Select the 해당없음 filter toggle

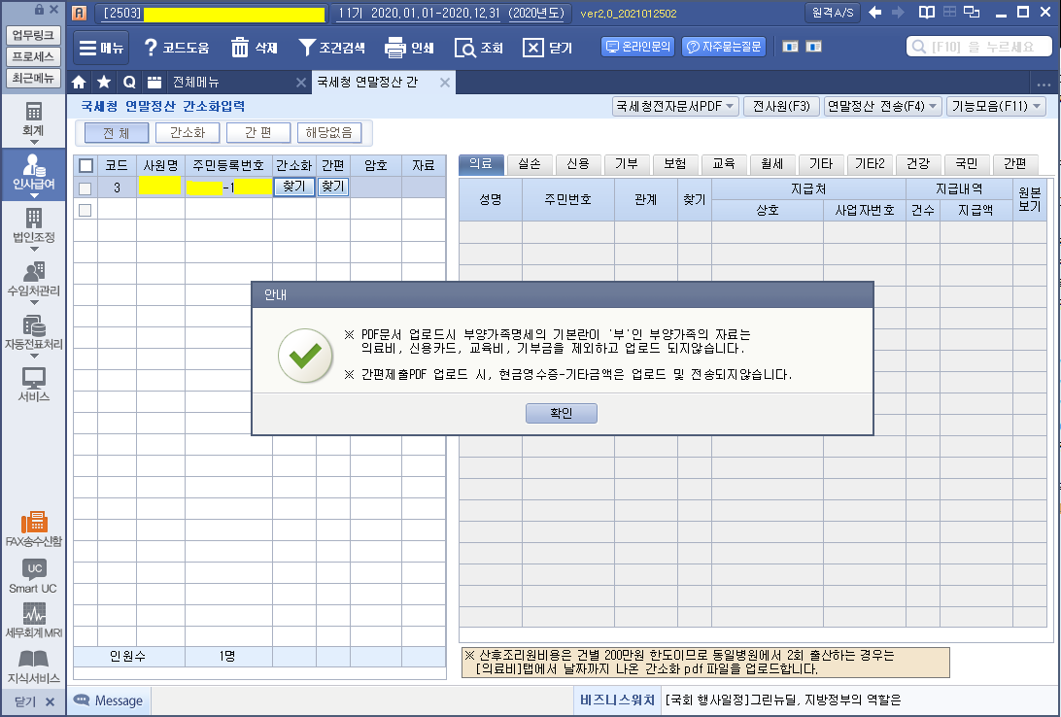point(329,132)
